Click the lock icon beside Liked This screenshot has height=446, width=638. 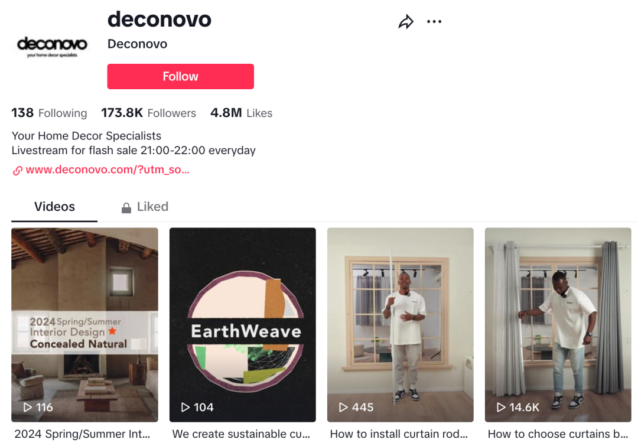pos(126,207)
